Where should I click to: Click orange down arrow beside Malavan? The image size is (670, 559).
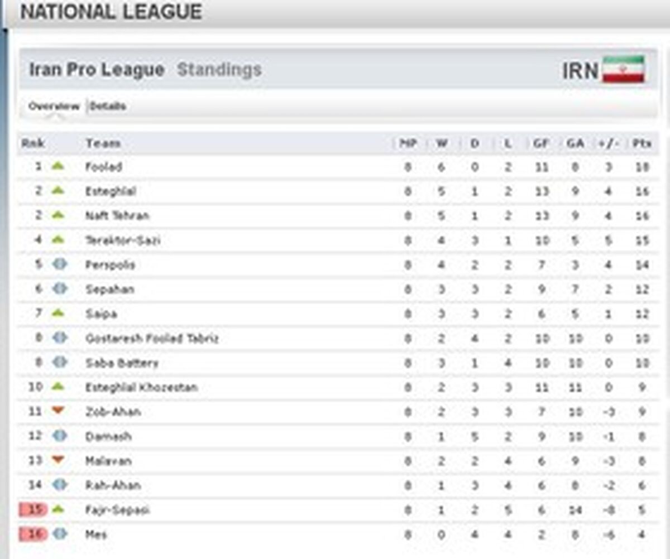point(58,460)
